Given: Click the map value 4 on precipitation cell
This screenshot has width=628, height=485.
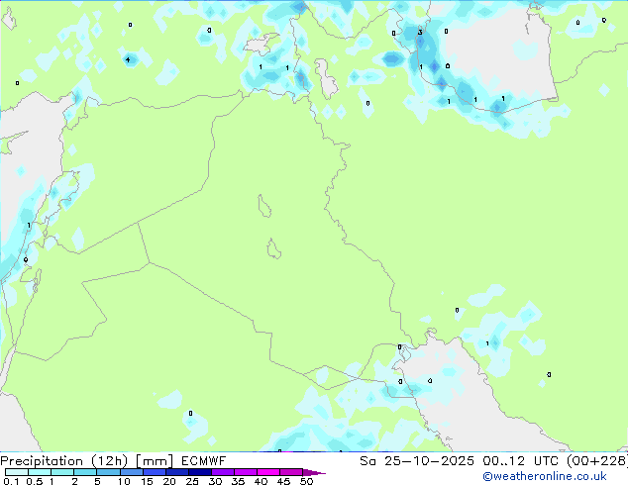Looking at the screenshot, I should (x=128, y=60).
